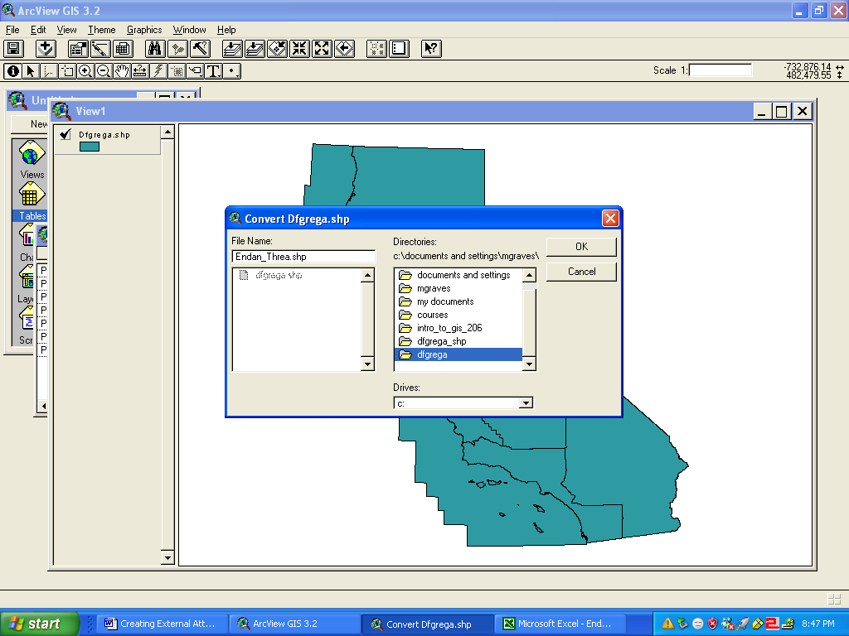Image resolution: width=849 pixels, height=636 pixels.
Task: Select the Label tag tool
Action: pos(195,71)
